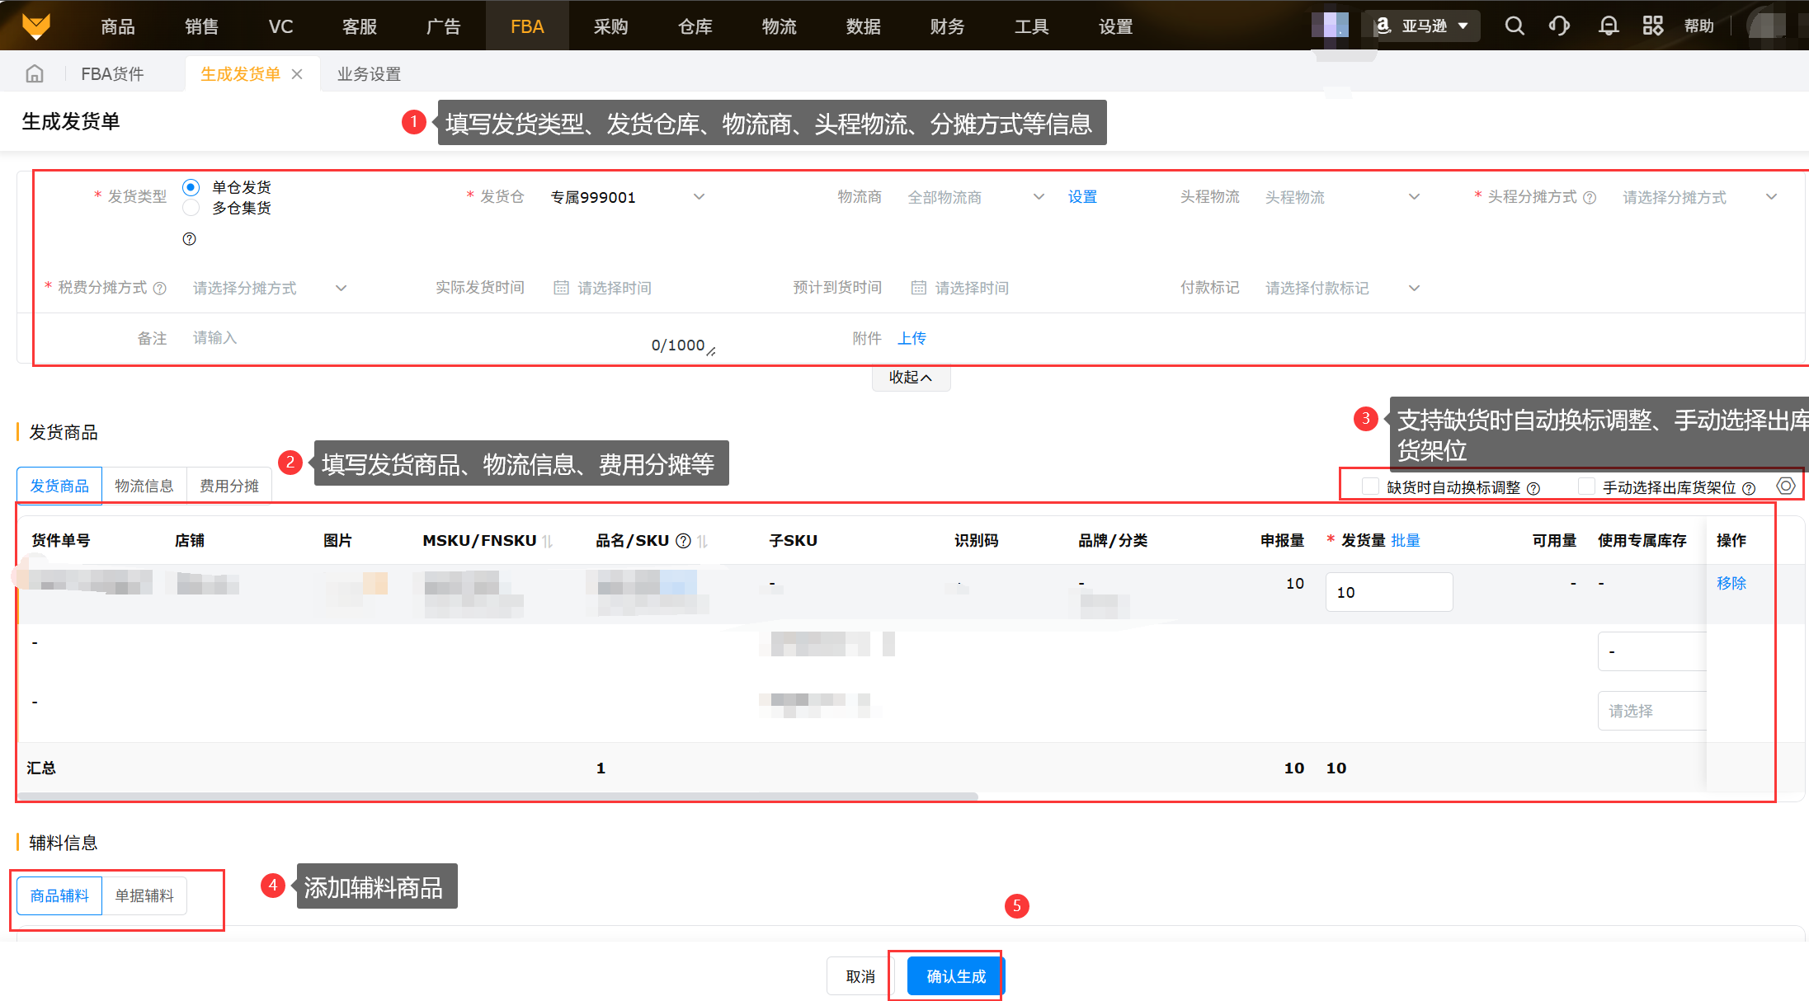Open the search magnifier icon
This screenshot has height=1001, width=1809.
pos(1514,26)
